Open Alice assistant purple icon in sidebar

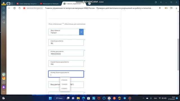pos(4,87)
